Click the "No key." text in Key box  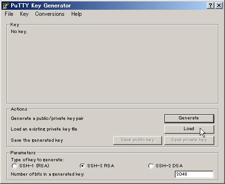pyautogui.click(x=19, y=32)
